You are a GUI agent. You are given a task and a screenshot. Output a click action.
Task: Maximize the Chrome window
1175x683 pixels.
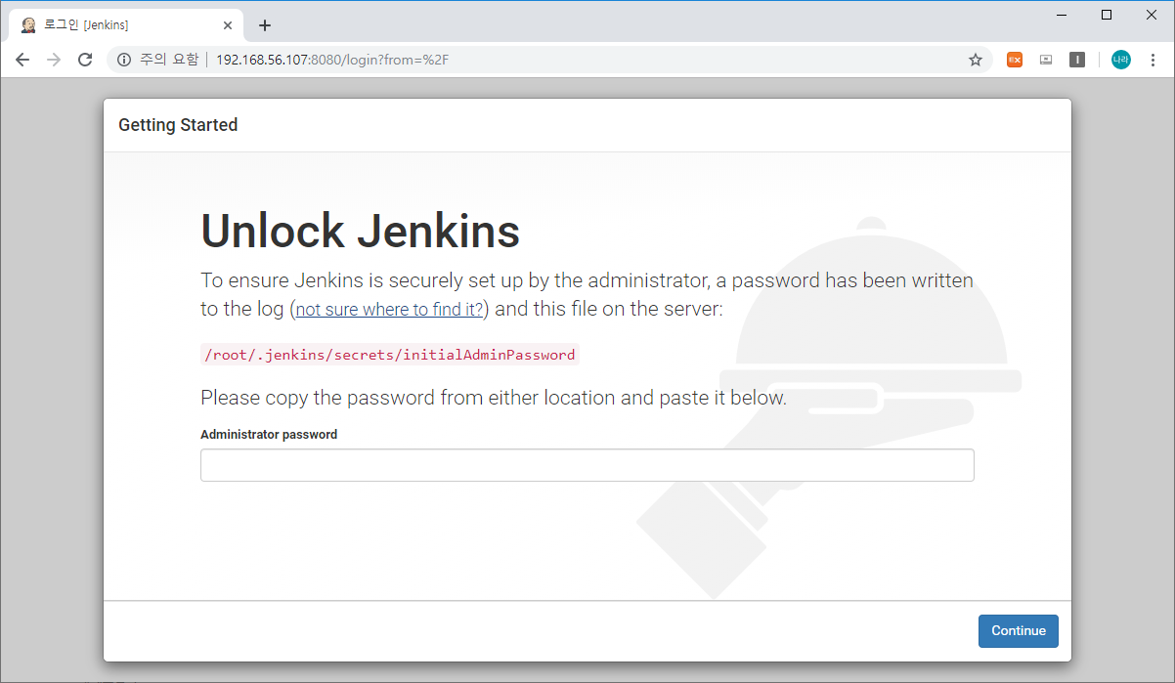coord(1107,15)
